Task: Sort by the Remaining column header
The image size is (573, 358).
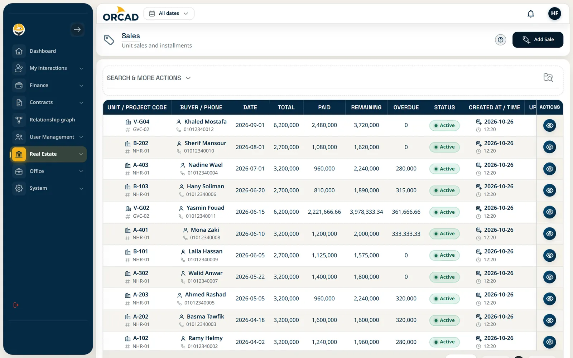Action: (x=366, y=107)
